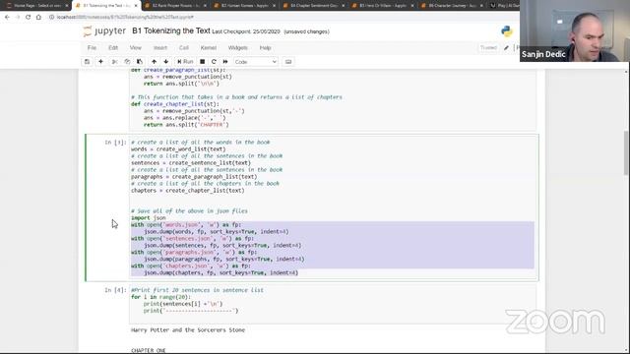Go forward with browser forward arrow

[x=18, y=18]
